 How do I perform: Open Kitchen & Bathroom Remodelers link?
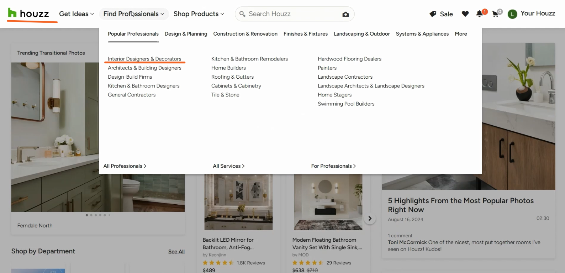click(249, 59)
